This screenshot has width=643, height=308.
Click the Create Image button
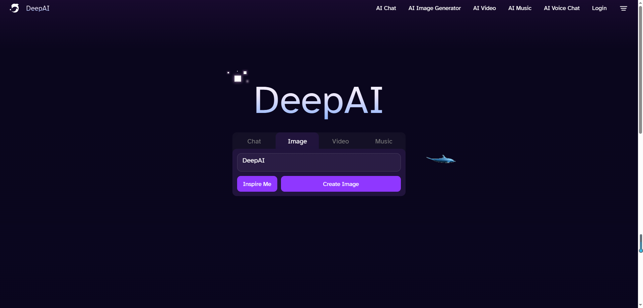(x=341, y=184)
